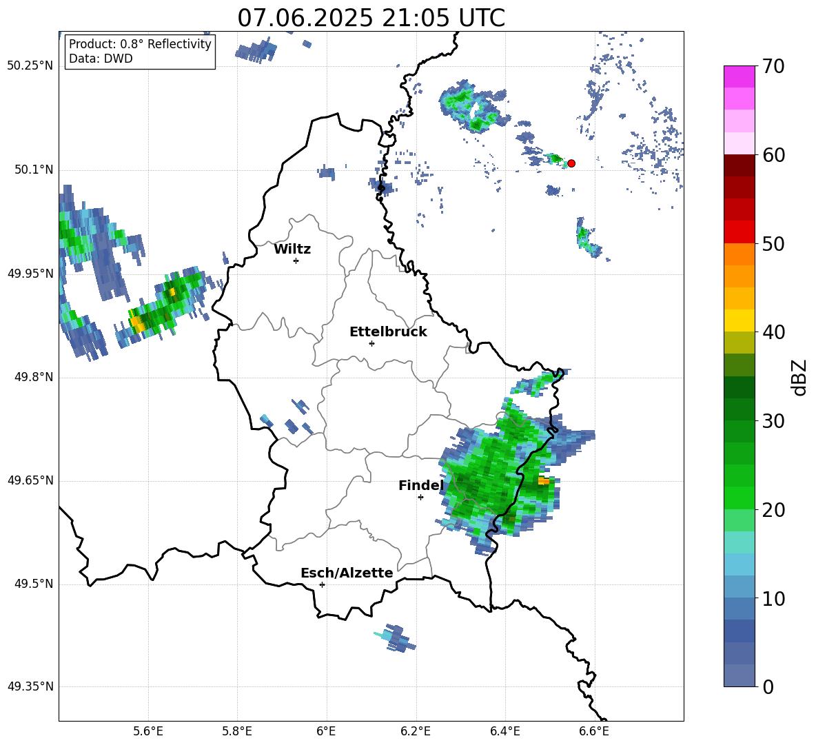Click the 49.8°N latitude label

point(34,377)
